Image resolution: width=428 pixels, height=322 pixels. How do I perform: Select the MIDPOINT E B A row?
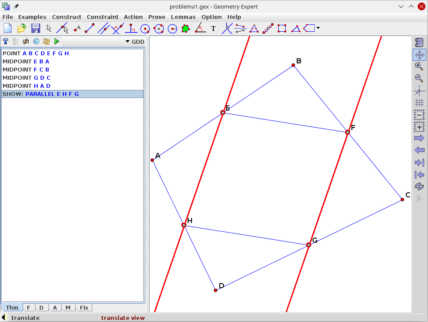(x=72, y=62)
